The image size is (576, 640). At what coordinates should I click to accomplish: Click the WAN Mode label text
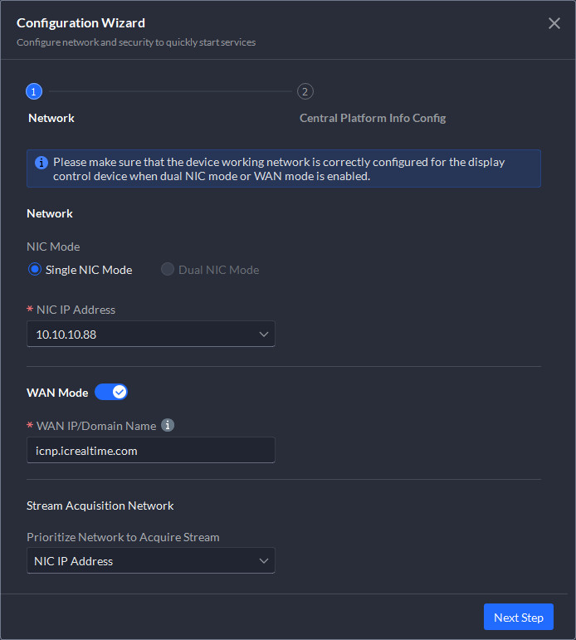click(57, 393)
